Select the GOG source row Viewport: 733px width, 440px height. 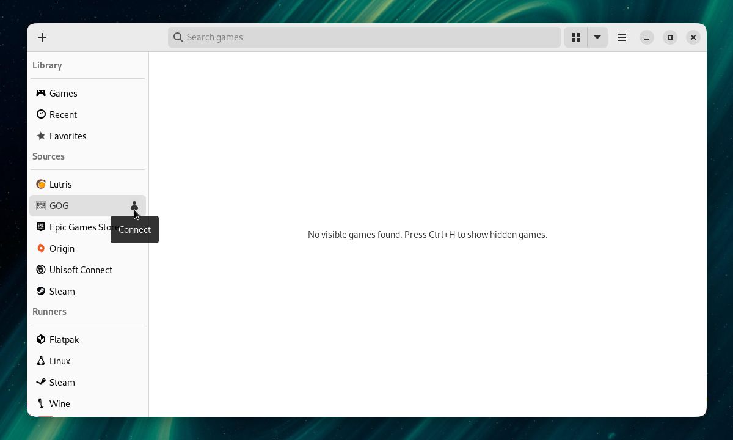click(x=87, y=205)
